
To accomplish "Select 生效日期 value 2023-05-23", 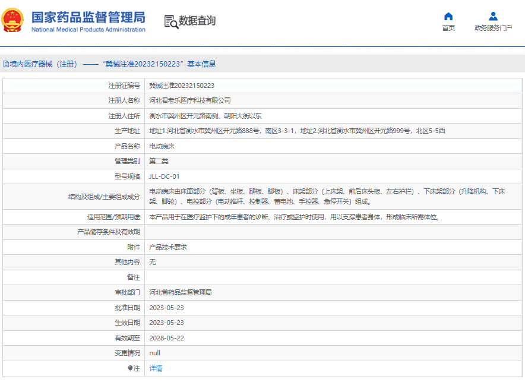I will [166, 323].
